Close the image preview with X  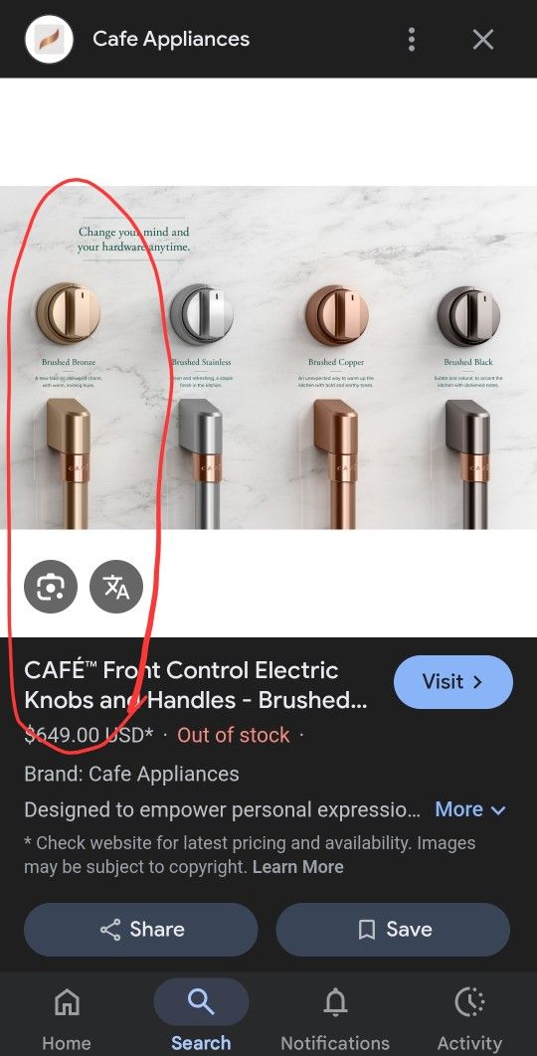tap(483, 40)
